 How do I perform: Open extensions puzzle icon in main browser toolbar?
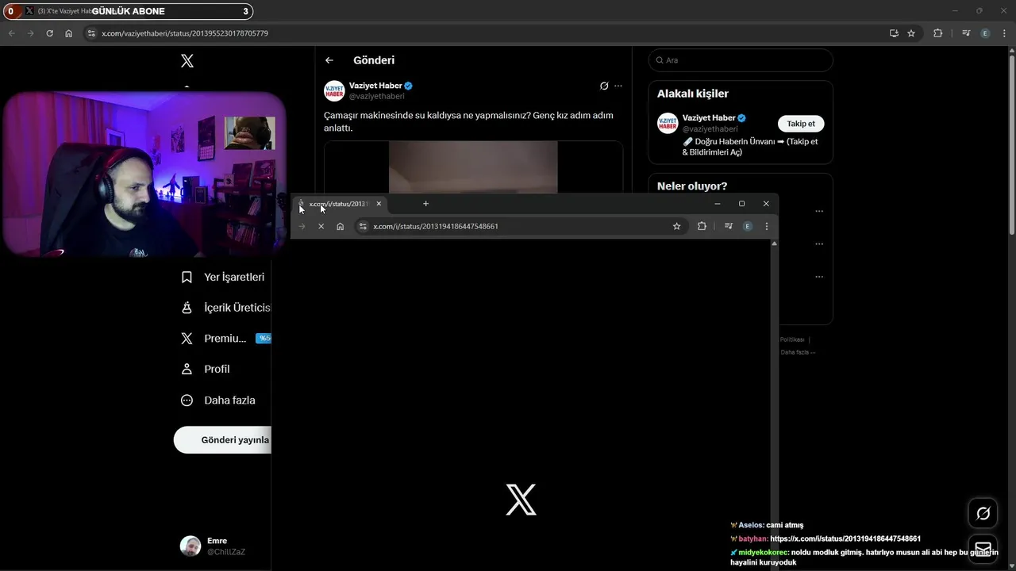click(937, 33)
